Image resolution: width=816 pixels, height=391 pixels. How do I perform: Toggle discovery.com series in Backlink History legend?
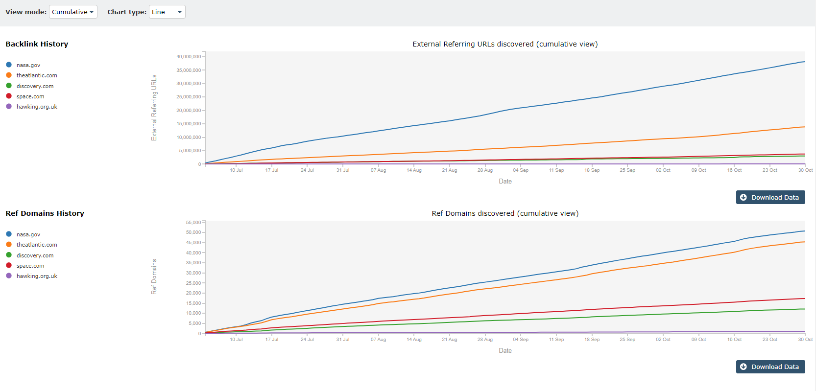(x=35, y=86)
